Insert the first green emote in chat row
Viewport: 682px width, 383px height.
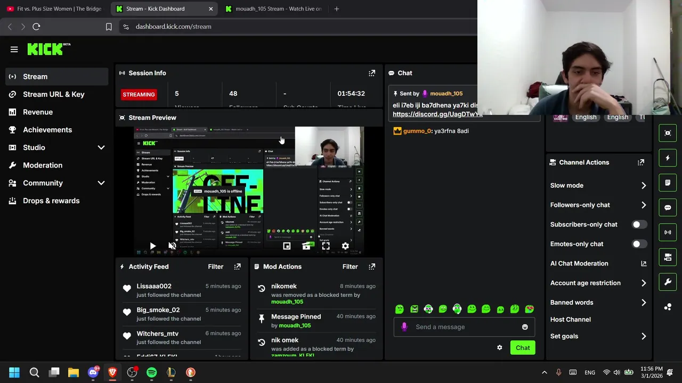[400, 309]
